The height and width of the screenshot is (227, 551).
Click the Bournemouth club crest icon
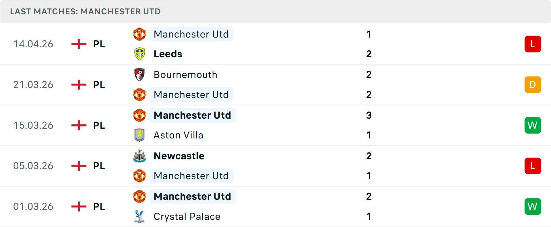(139, 75)
